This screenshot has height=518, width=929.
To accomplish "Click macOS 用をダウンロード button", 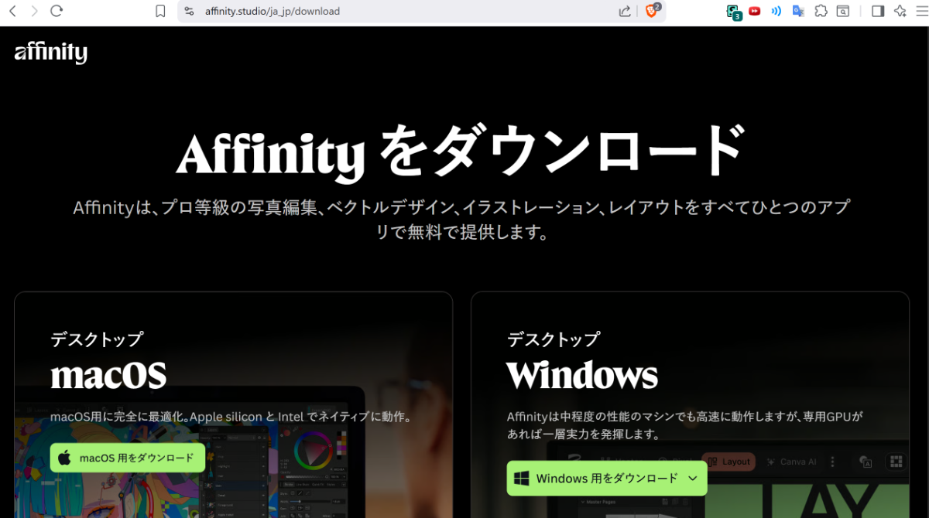I will [x=128, y=458].
